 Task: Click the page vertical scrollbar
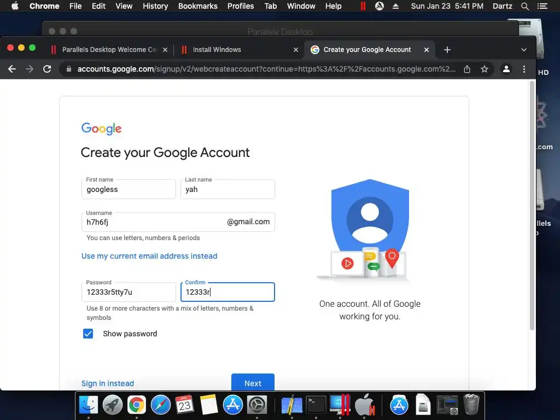coord(532,206)
